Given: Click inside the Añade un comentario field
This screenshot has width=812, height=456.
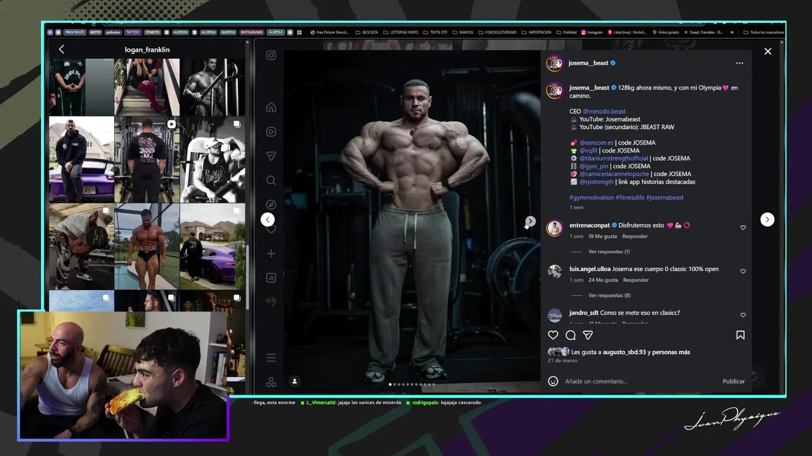Looking at the screenshot, I should (x=641, y=381).
